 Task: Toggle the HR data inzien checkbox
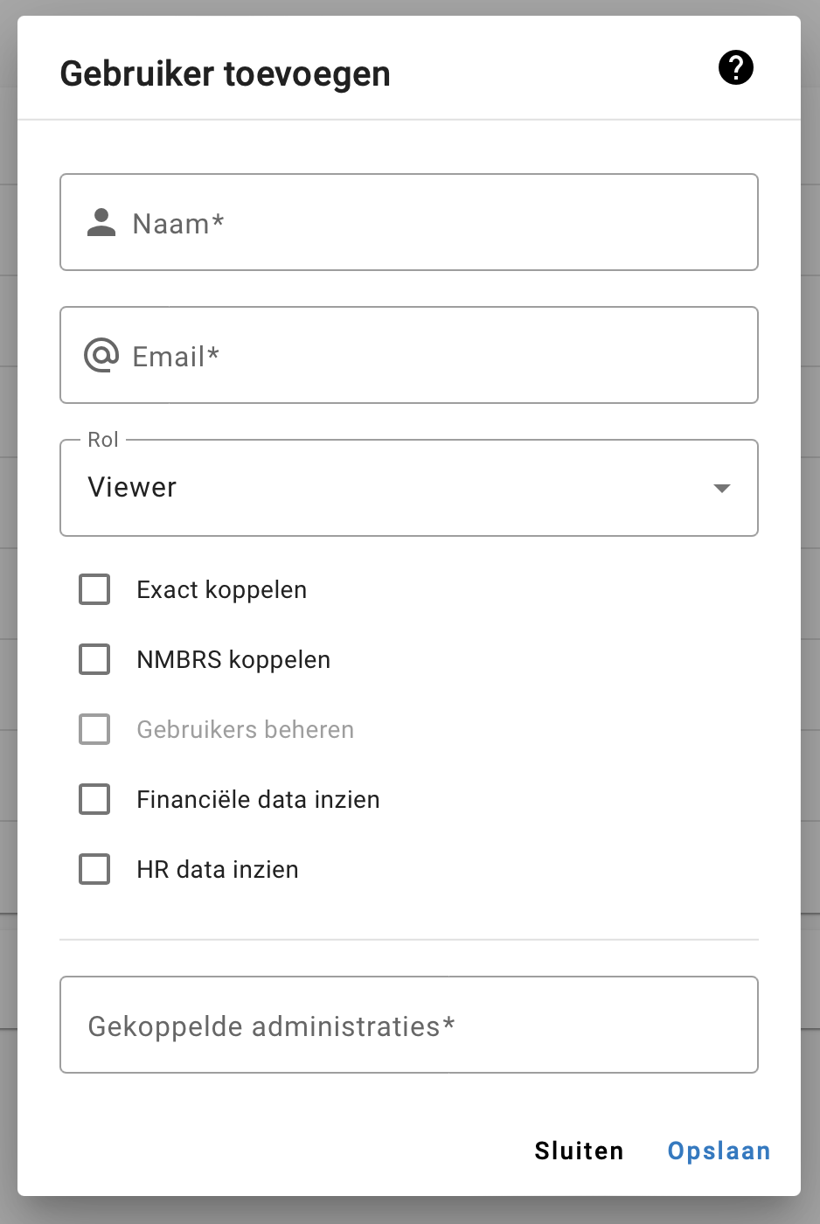94,869
